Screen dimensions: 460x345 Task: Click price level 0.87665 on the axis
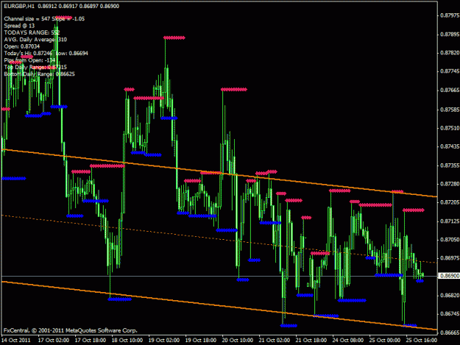(450, 90)
